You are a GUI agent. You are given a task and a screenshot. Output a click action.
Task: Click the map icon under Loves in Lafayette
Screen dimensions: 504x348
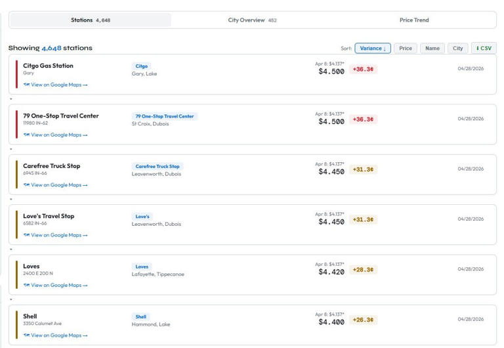tap(26, 286)
